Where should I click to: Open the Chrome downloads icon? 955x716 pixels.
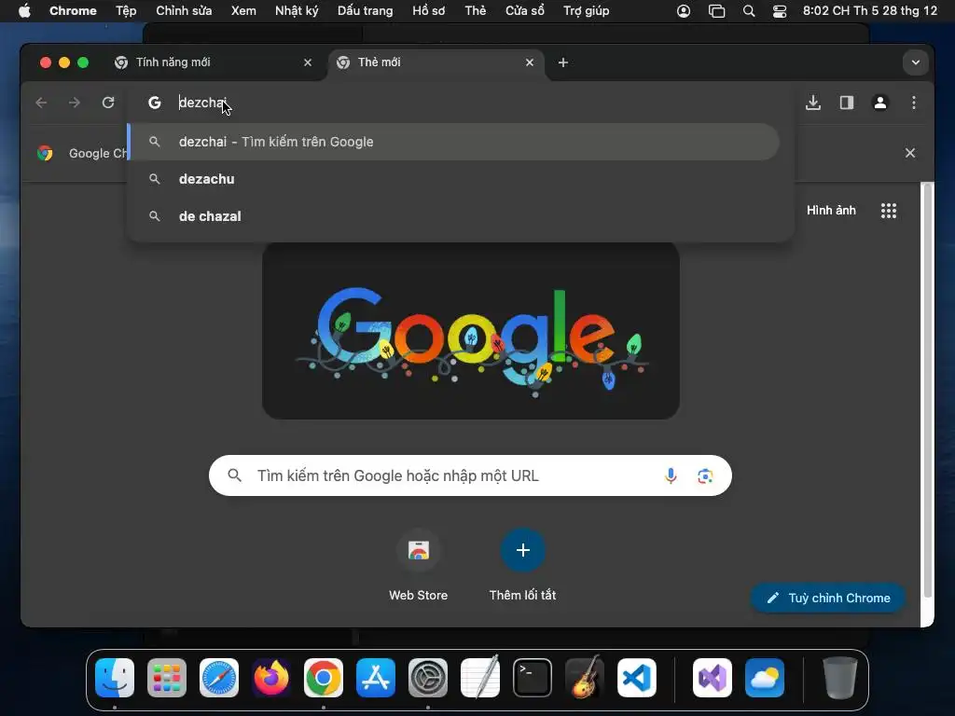813,103
